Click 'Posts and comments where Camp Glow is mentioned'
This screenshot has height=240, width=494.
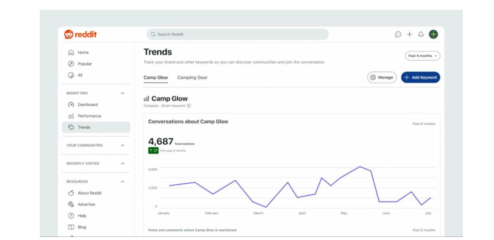point(192,230)
